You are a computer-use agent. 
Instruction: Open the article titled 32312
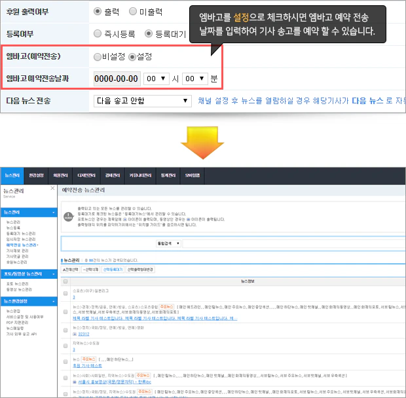coord(84,334)
